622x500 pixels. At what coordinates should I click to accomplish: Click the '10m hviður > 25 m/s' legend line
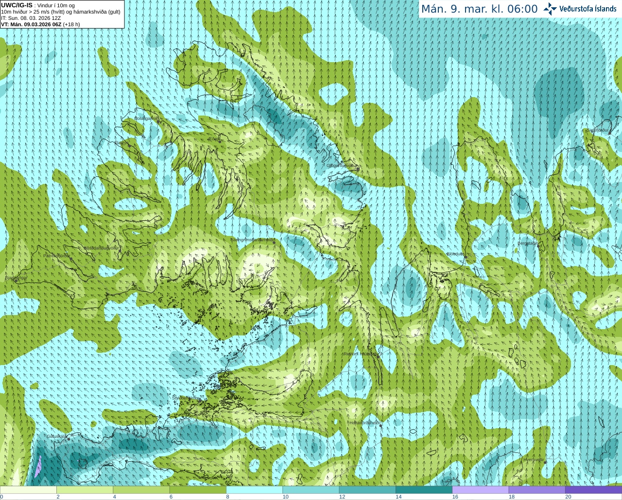(61, 12)
